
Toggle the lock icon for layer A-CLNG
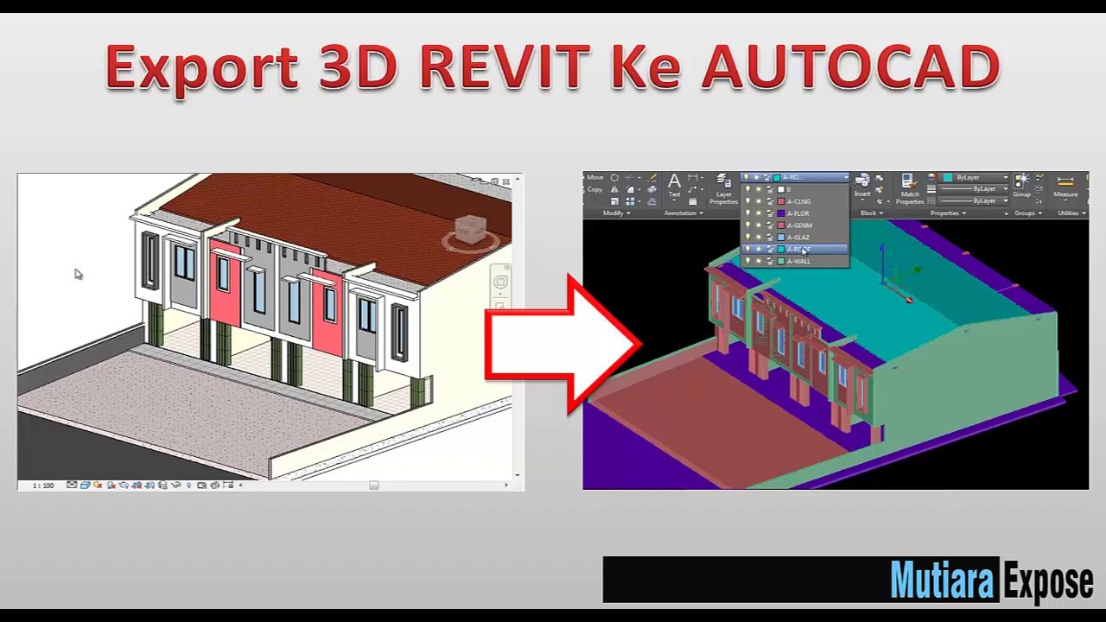[770, 201]
